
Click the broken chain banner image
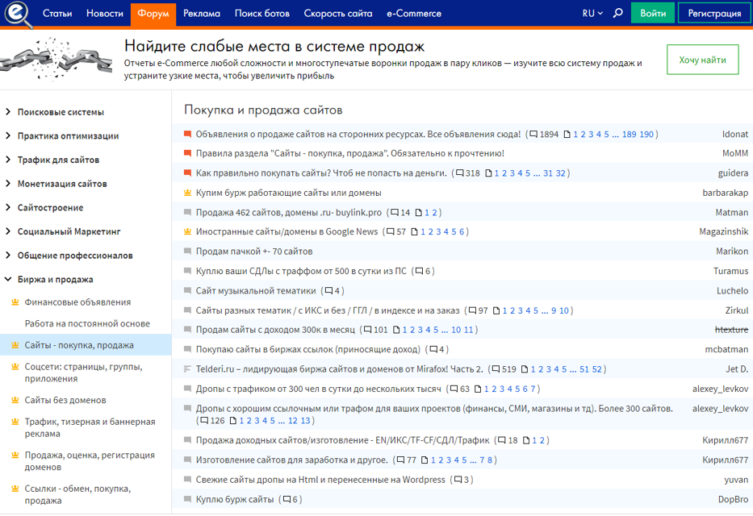56,60
